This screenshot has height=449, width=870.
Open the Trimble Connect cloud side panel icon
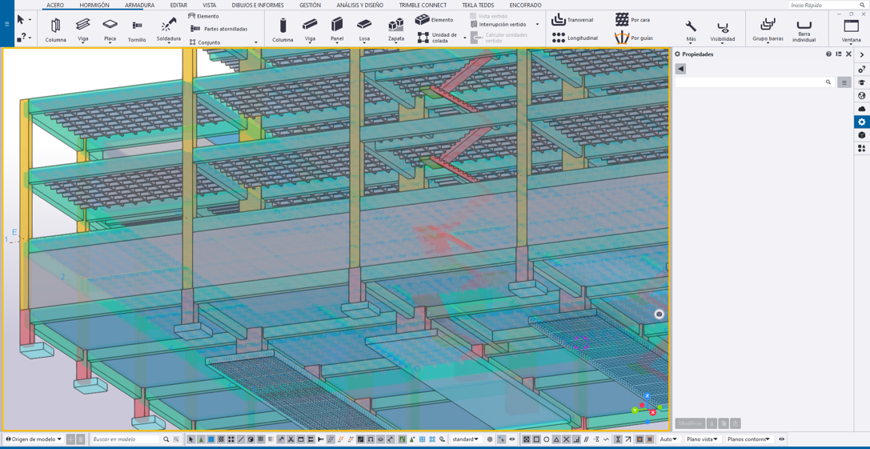pos(862,109)
